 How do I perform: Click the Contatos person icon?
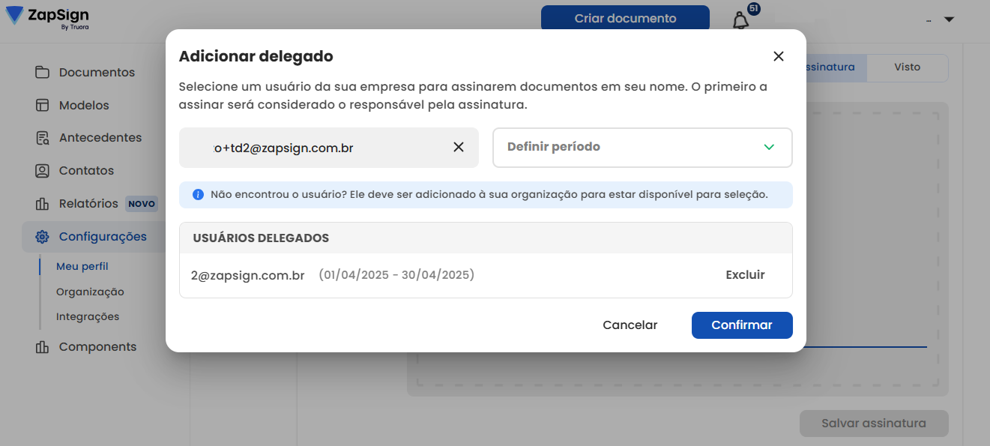[43, 171]
